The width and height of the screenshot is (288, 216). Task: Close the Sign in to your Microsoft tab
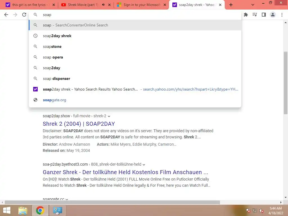click(165, 5)
